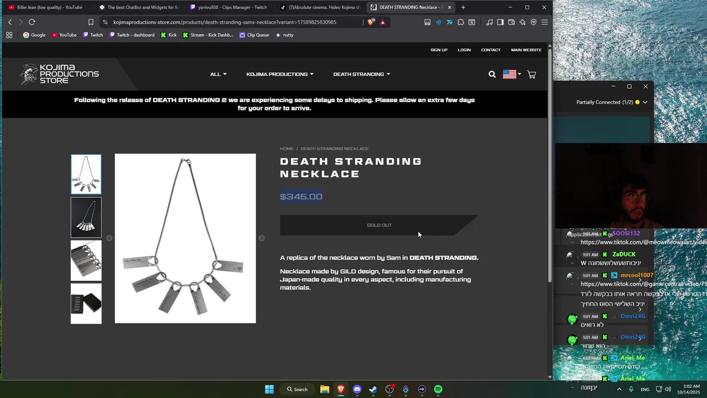Select the black box packaging thumbnail
Viewport: 707px width, 398px height.
(86, 303)
